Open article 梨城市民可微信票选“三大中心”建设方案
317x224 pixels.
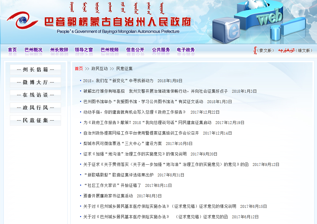(x=122, y=144)
